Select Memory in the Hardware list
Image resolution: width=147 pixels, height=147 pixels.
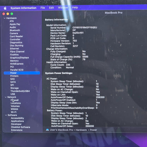click(x=14, y=61)
